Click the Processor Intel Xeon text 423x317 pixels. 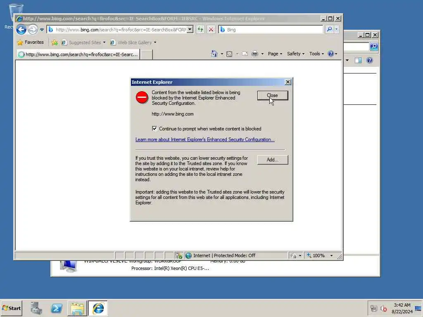coord(170,268)
